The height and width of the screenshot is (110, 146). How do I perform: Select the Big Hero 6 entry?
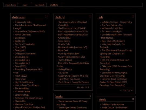[20, 41]
